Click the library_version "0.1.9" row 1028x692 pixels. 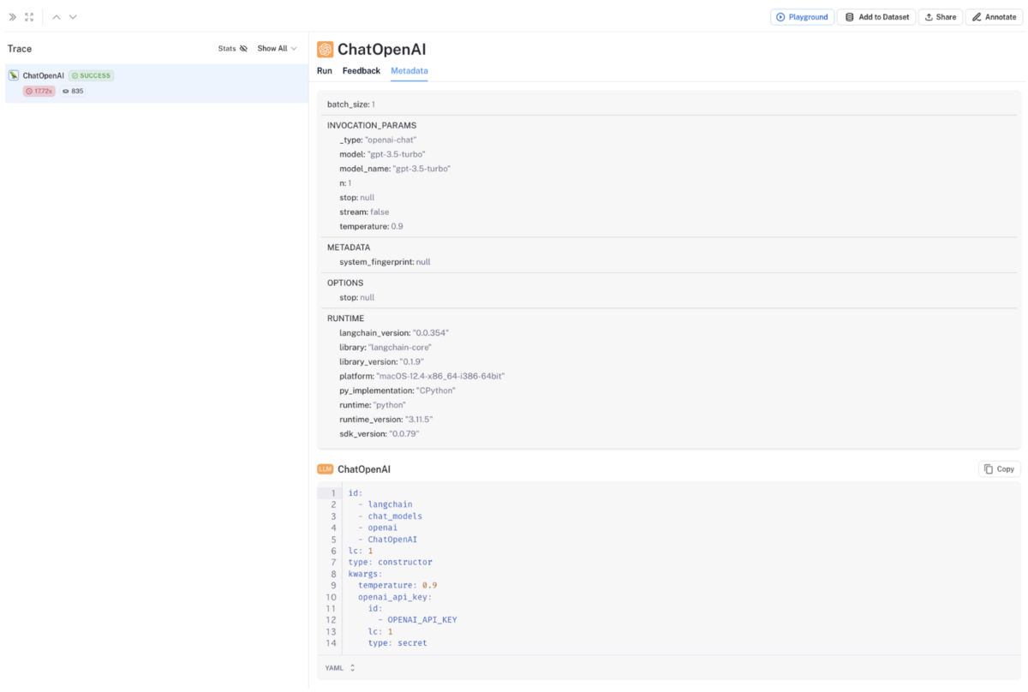click(381, 361)
